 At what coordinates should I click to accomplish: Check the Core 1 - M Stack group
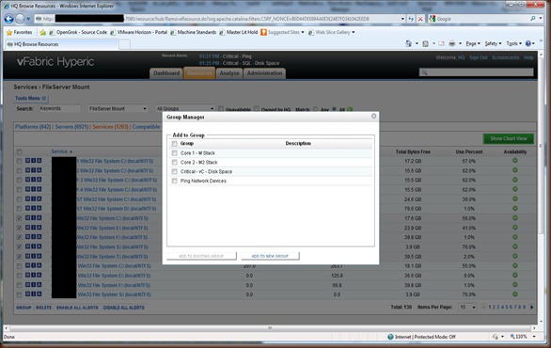pyautogui.click(x=174, y=153)
